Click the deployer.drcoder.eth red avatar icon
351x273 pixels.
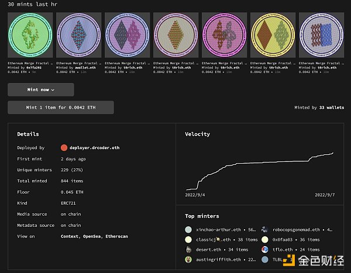(64, 148)
